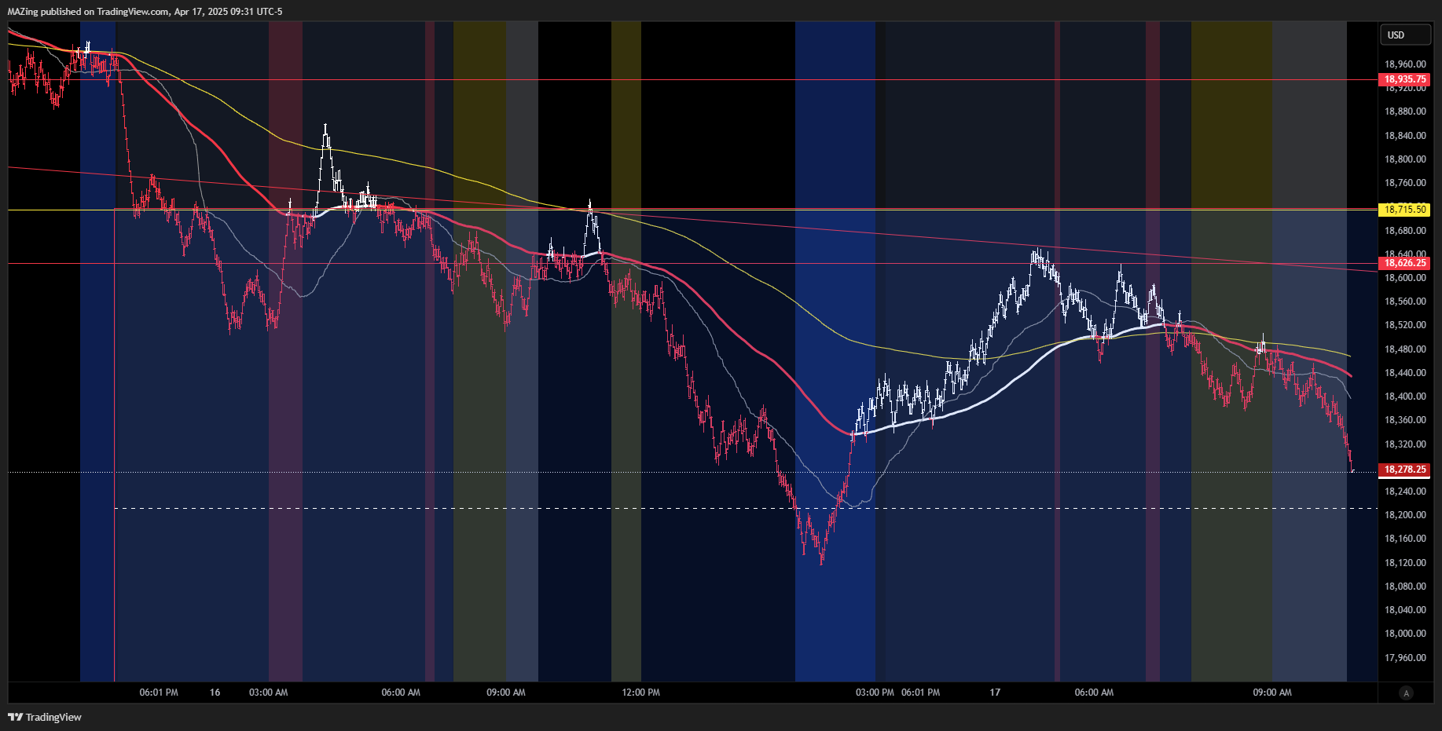Click the 18,240.00 price axis value
1442x731 pixels.
pos(1405,492)
